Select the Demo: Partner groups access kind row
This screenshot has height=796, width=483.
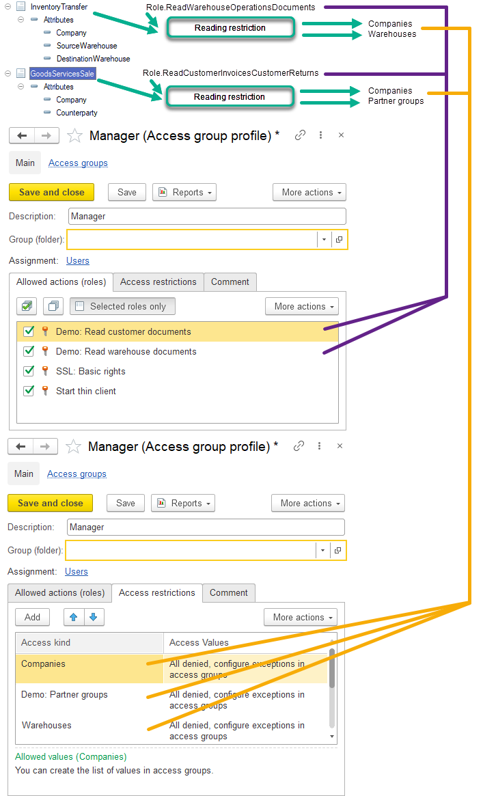tap(65, 695)
